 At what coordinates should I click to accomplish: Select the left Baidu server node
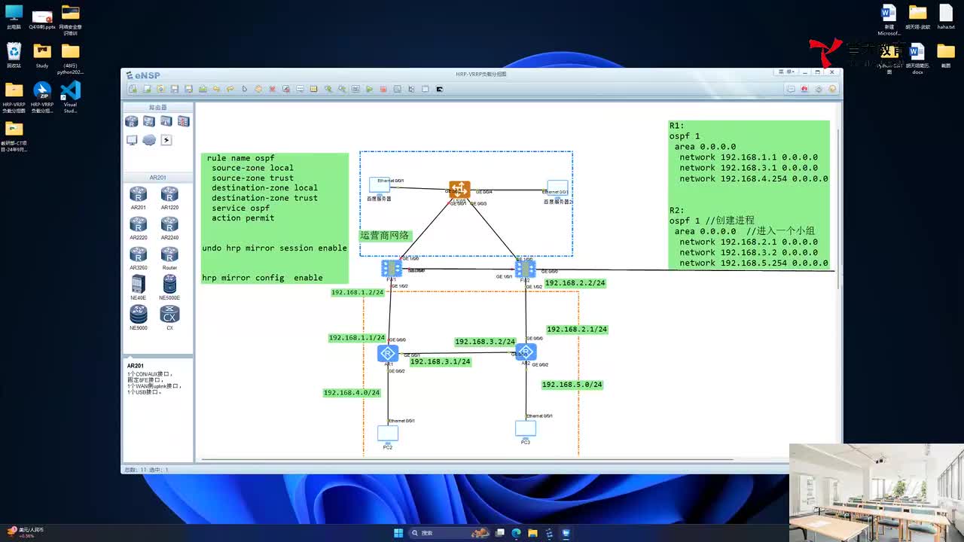pos(380,185)
